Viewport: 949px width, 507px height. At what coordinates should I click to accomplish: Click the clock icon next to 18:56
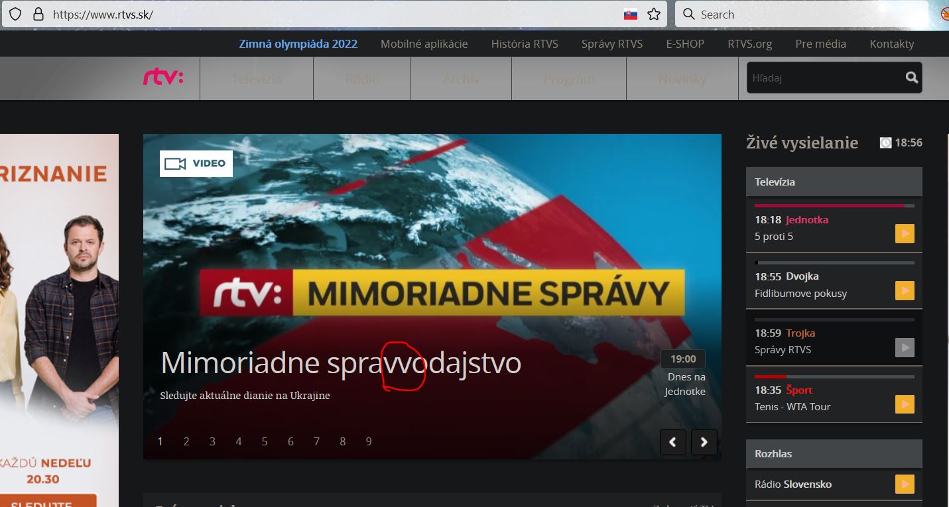(x=885, y=142)
